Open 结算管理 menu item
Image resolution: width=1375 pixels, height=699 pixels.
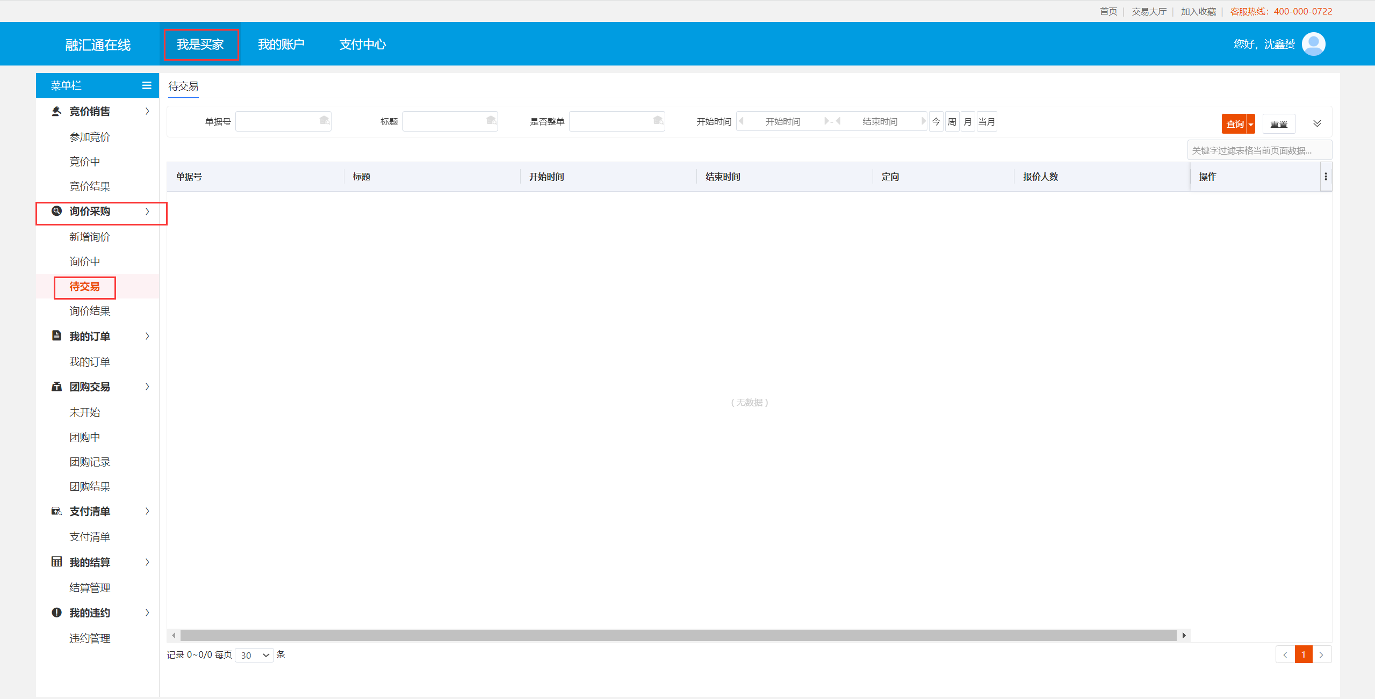tap(90, 588)
